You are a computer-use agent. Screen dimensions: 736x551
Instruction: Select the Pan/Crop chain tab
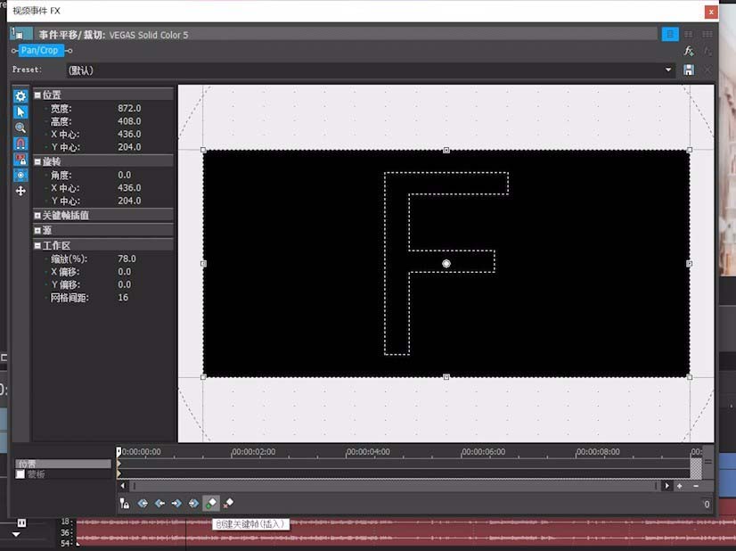coord(40,50)
